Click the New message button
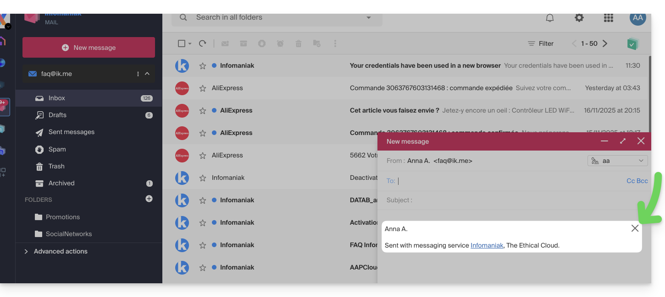 pyautogui.click(x=89, y=48)
